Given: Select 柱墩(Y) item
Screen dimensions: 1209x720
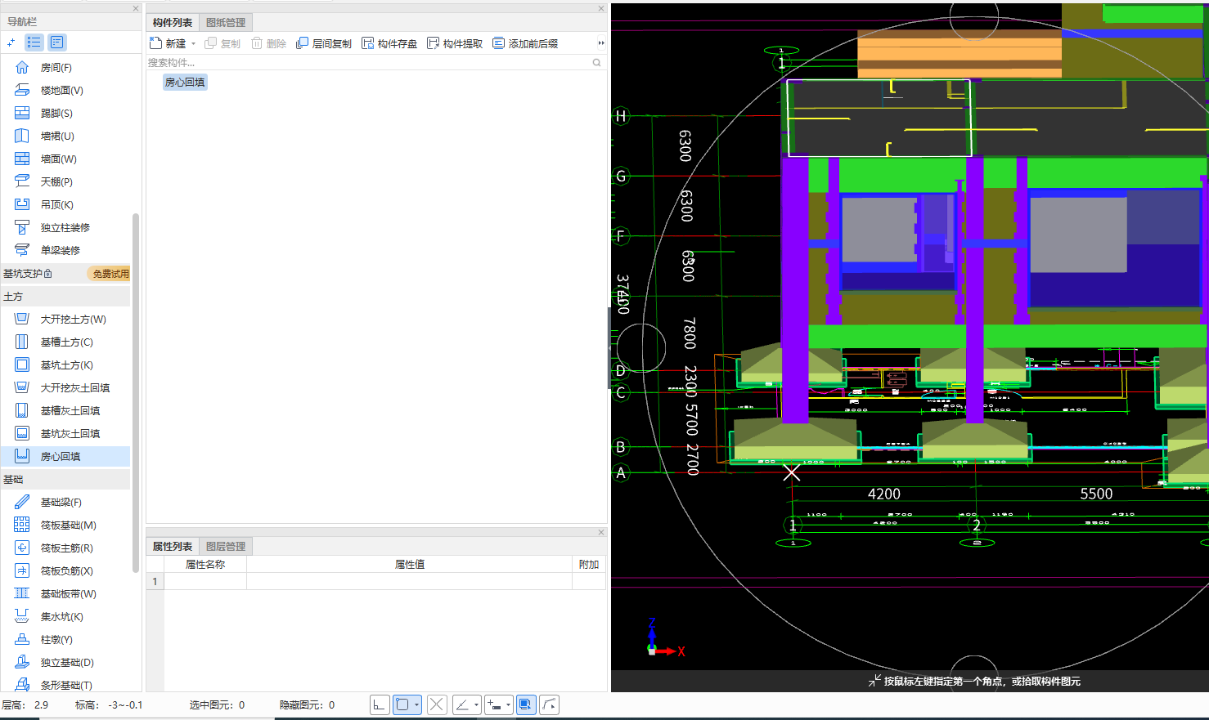Looking at the screenshot, I should 56,640.
